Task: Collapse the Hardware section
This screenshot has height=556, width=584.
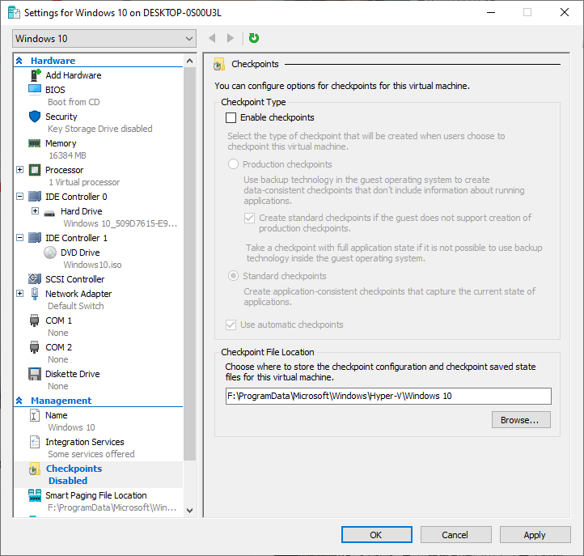Action: [19, 61]
